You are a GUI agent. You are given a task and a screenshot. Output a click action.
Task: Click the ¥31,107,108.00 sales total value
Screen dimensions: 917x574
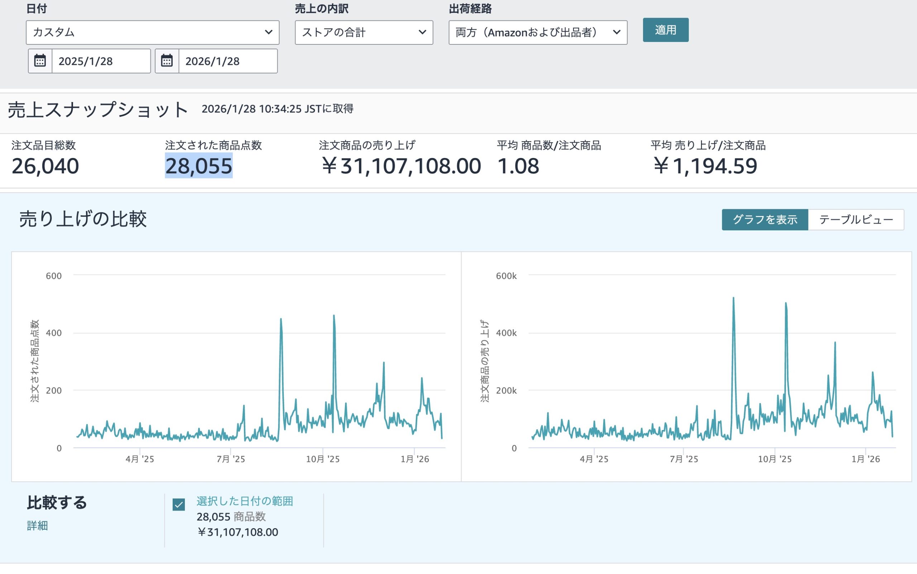coord(401,166)
